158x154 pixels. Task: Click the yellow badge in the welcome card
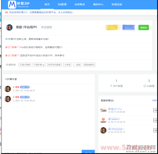tap(111, 27)
